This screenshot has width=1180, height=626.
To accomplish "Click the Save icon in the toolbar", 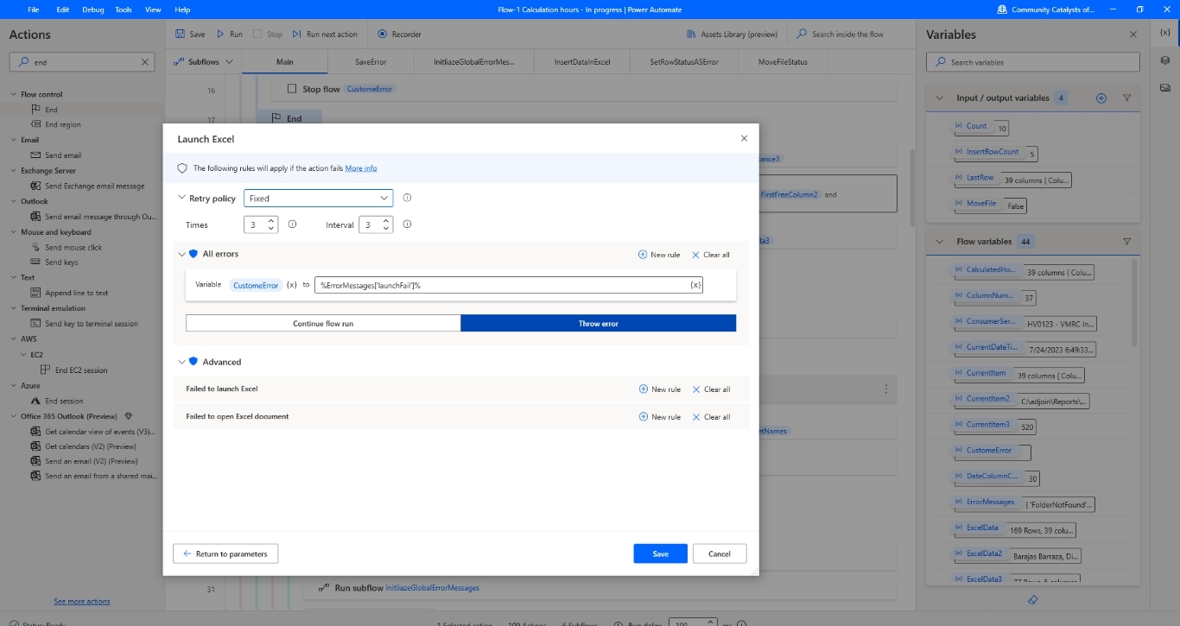I will click(180, 35).
